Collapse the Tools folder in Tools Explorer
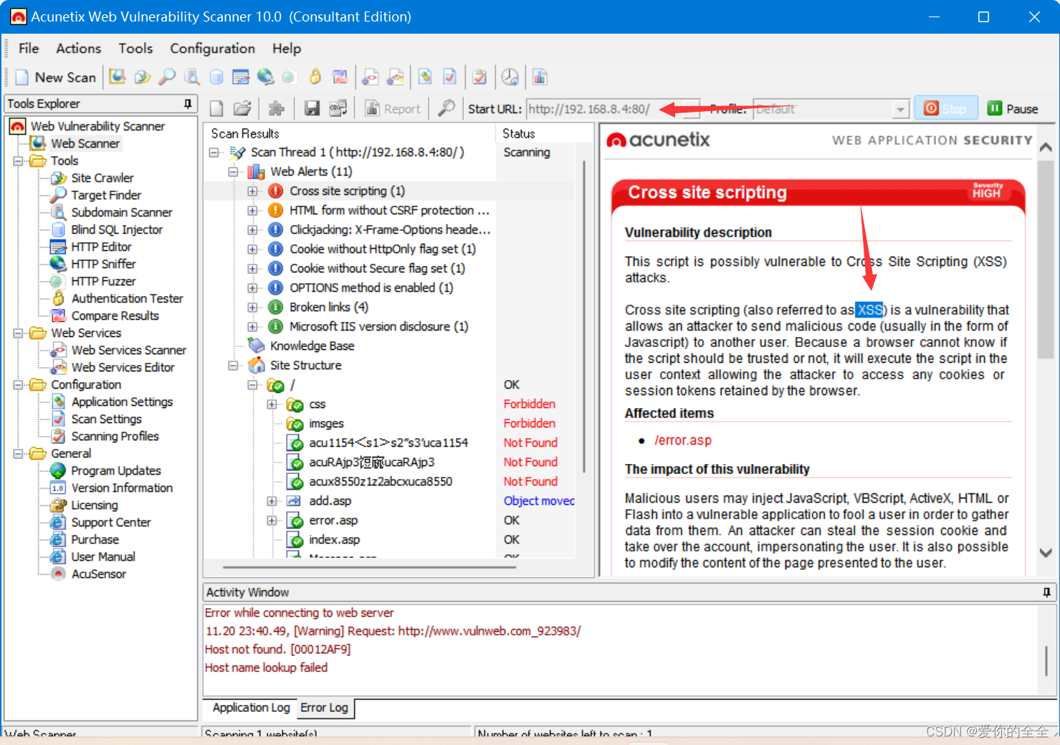 click(x=18, y=161)
